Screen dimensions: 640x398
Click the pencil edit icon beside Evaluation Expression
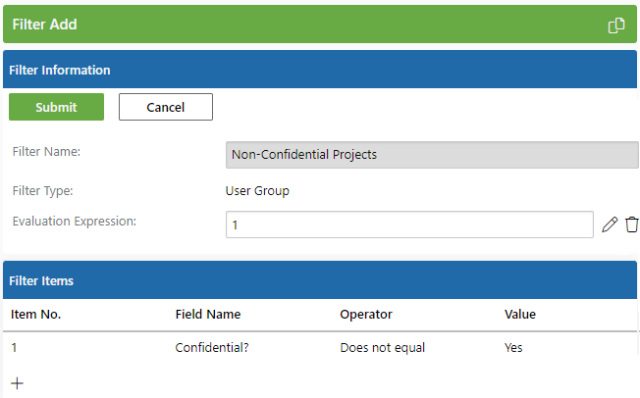coord(610,224)
